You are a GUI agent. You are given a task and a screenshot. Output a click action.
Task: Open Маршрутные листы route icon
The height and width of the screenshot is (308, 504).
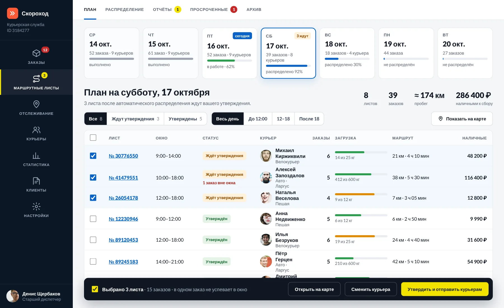[36, 79]
